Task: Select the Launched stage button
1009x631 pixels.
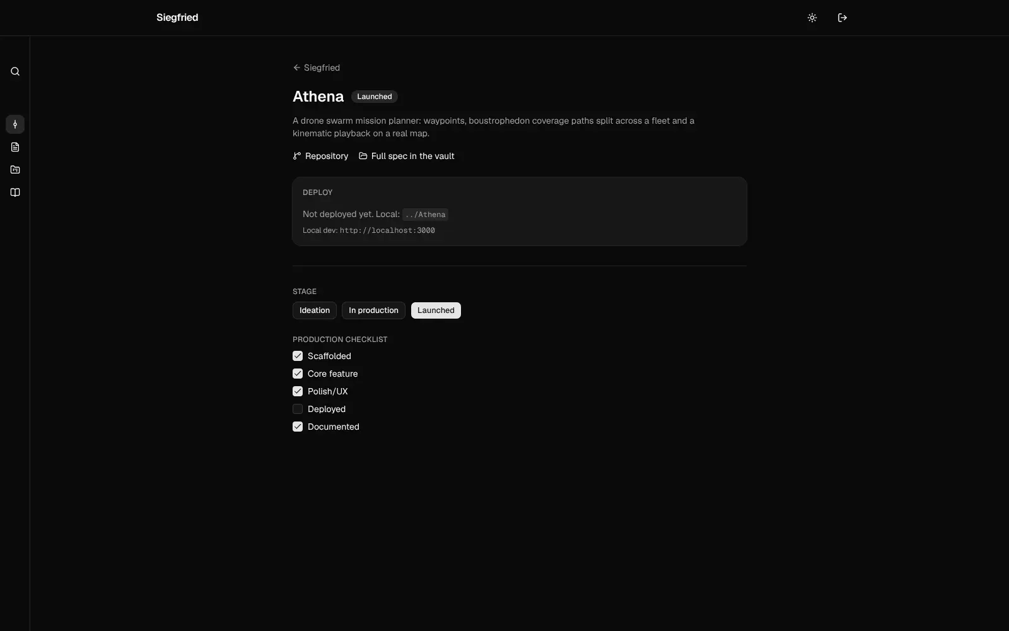Action: click(x=436, y=310)
